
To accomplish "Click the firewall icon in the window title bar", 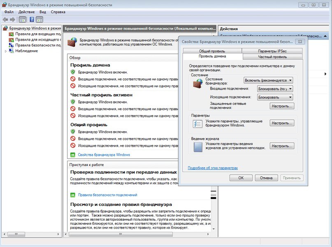I will [x=4, y=5].
